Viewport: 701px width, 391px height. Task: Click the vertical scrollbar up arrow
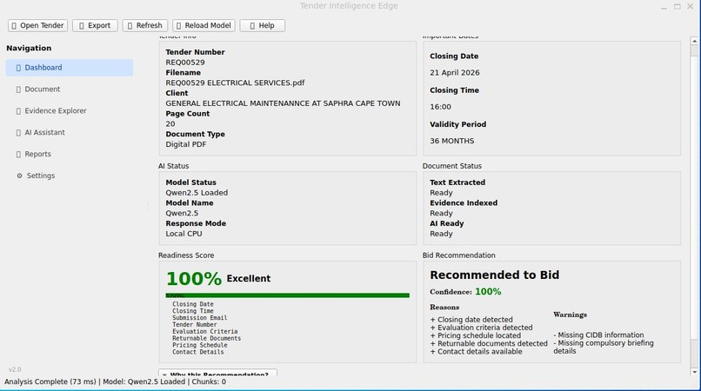coord(694,41)
